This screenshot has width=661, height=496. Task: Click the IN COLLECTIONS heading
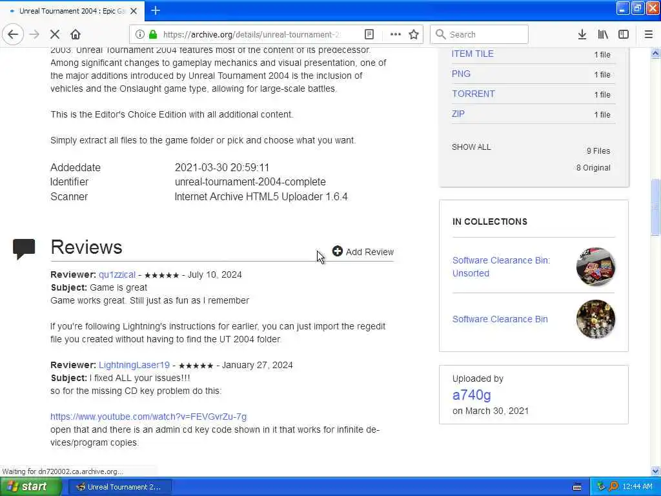490,222
